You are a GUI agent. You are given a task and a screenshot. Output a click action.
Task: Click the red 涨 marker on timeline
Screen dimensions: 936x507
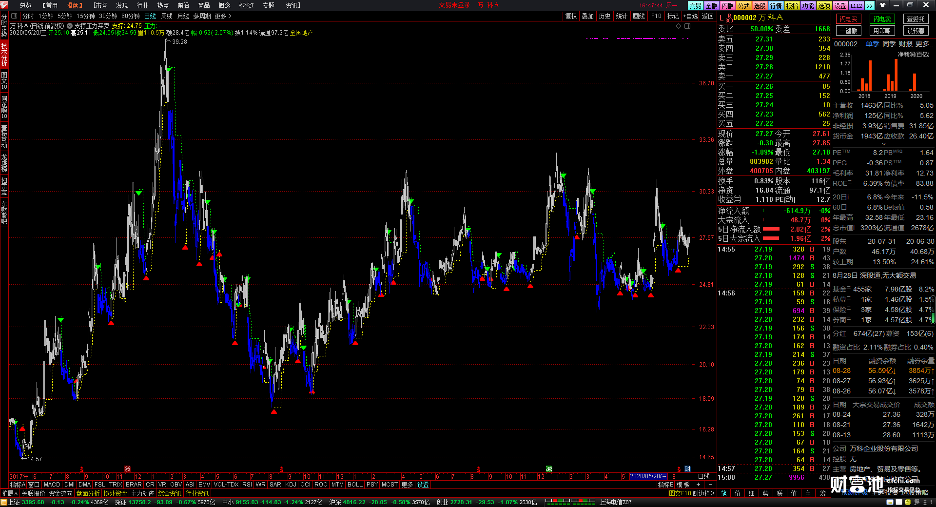(x=127, y=469)
